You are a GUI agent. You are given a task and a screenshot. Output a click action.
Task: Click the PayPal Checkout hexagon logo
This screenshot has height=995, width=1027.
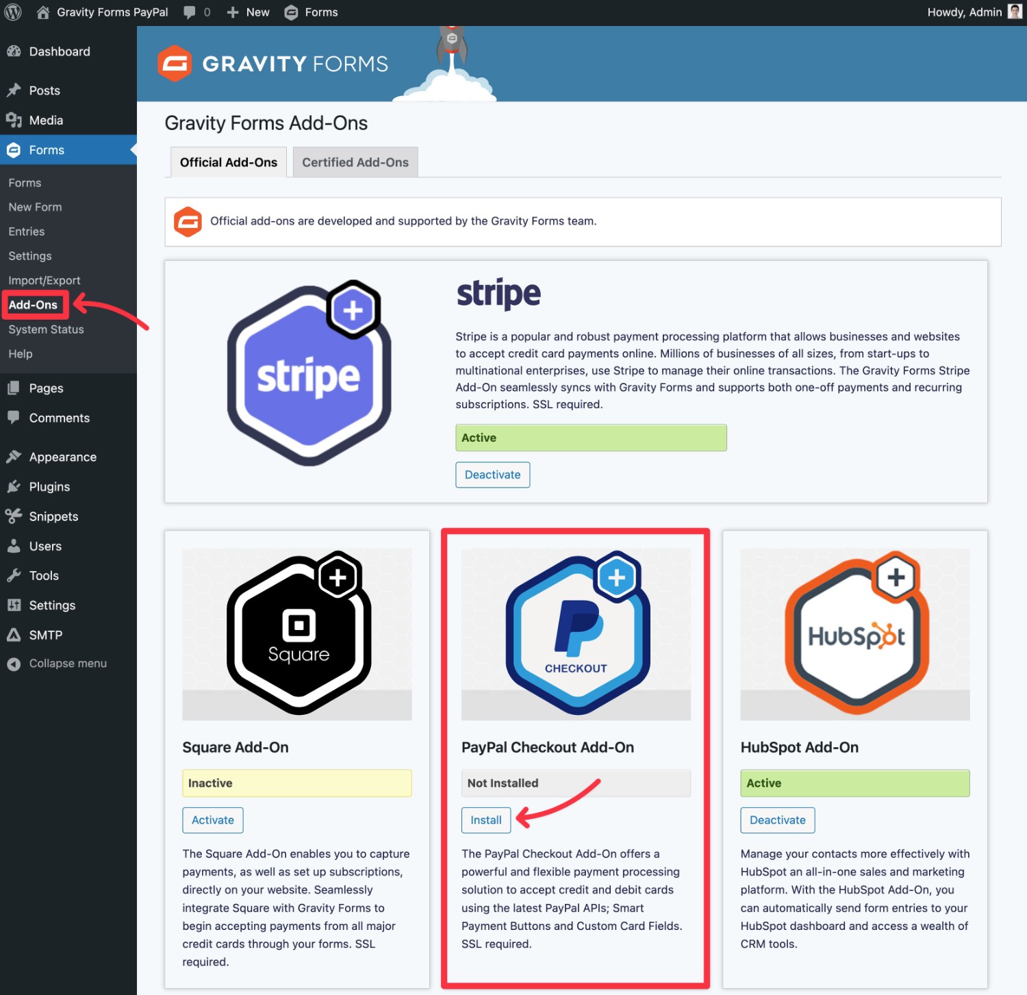click(x=577, y=633)
